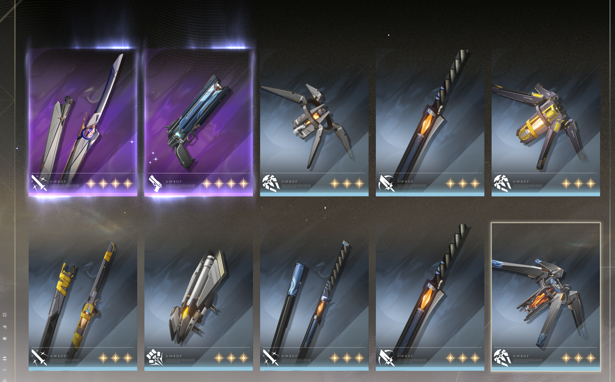Screen dimensions: 615x382
Task: Click the sword type icon on the yellow-striped sword card
Action: (x=40, y=357)
